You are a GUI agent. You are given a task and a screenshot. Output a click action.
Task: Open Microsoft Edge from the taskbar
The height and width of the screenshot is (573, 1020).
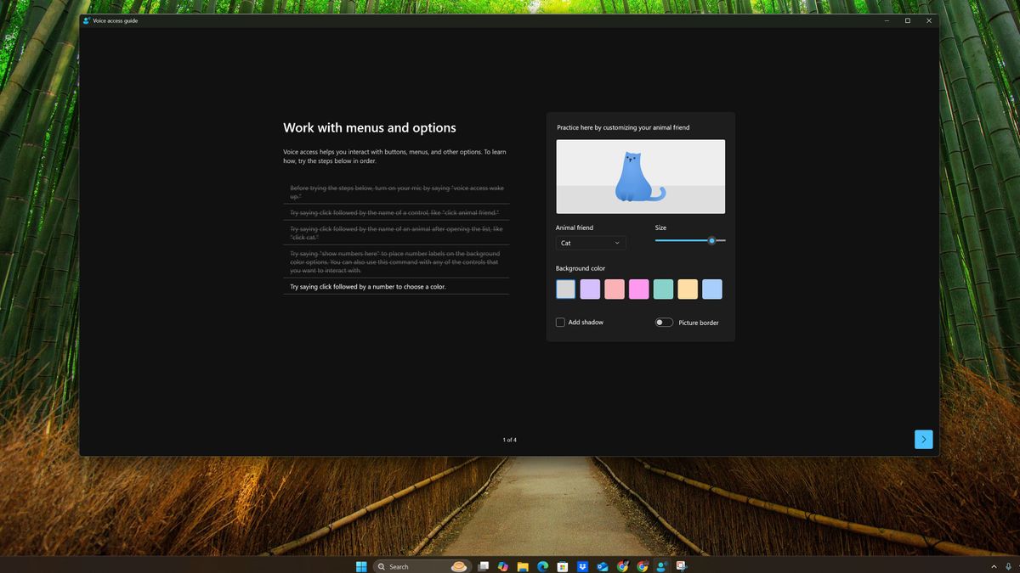click(x=542, y=565)
